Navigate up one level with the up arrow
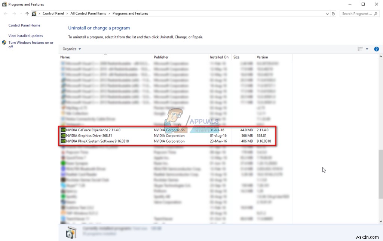Screen dimensions: 383x241 pos(27,13)
